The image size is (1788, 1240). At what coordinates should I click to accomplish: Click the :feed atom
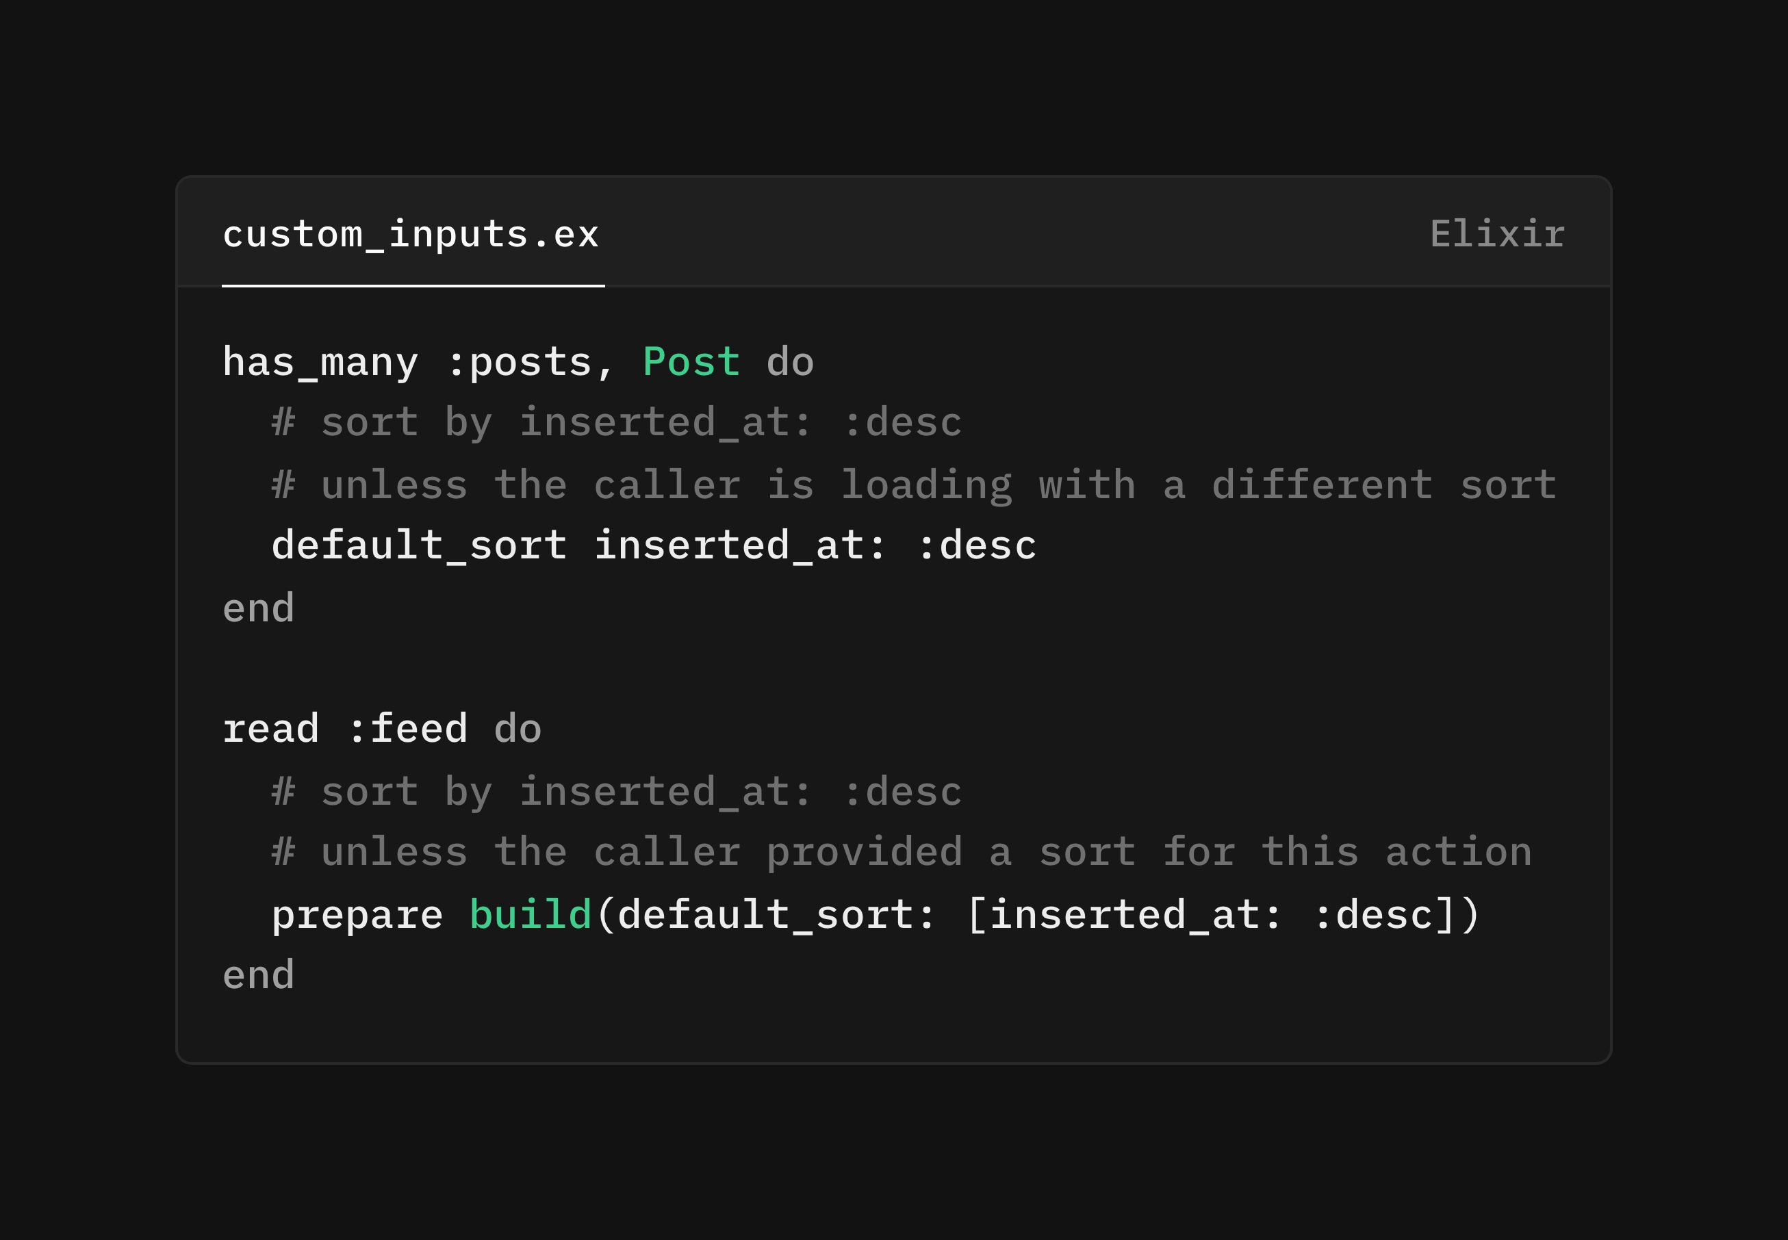407,729
